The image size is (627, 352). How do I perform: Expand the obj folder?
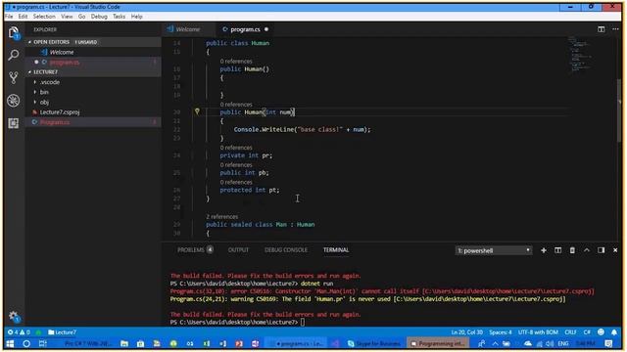[44, 102]
